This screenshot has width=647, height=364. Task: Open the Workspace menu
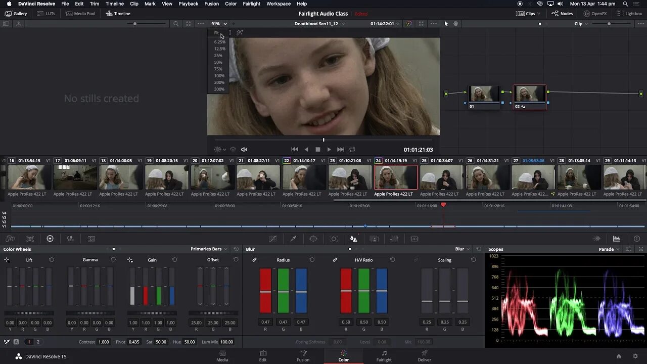pos(279,4)
